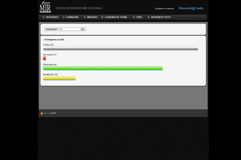Open the 2.- Formación menu

(x=71, y=17)
